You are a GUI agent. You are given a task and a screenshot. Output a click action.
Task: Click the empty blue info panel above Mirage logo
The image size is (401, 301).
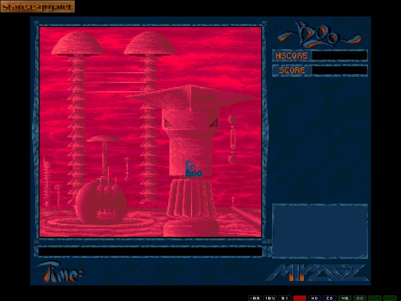coord(320,231)
